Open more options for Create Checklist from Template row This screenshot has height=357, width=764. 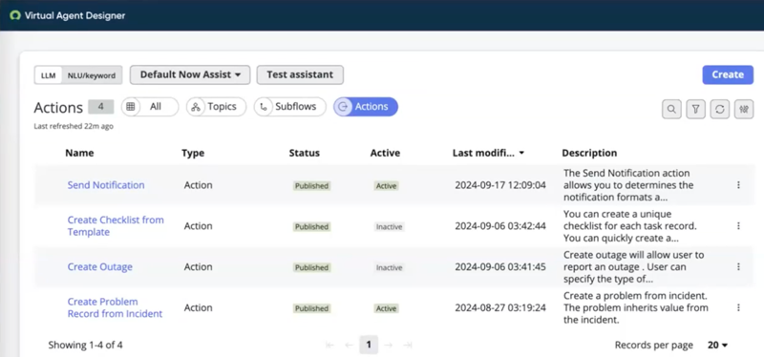tap(738, 226)
